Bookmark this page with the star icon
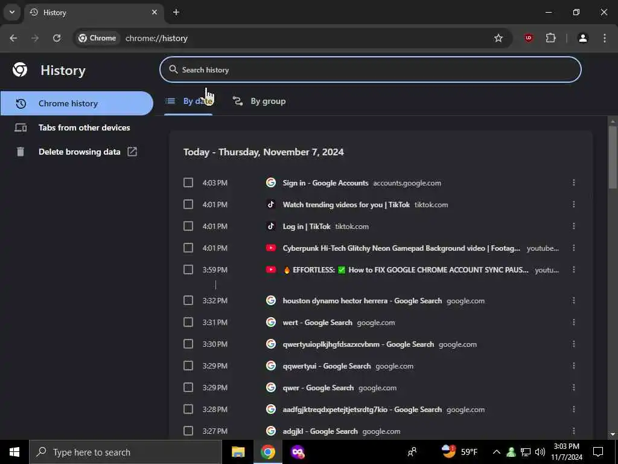This screenshot has width=618, height=464. click(x=498, y=38)
